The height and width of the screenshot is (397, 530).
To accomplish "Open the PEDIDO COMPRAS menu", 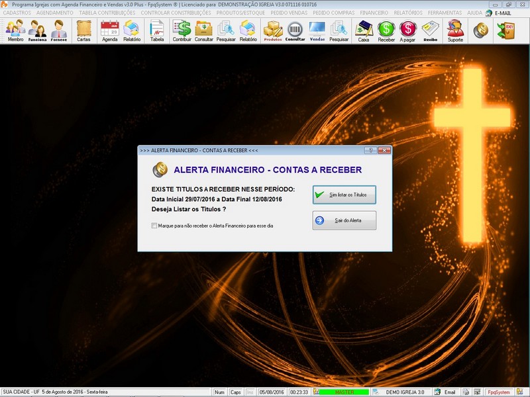I will (x=334, y=13).
